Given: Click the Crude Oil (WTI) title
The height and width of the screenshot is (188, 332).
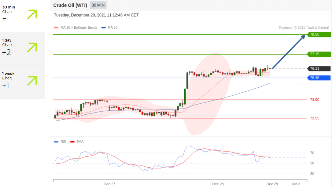Looking at the screenshot, I should tap(70, 5).
